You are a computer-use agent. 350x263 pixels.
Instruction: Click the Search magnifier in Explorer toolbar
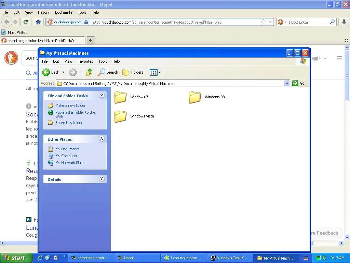(108, 72)
